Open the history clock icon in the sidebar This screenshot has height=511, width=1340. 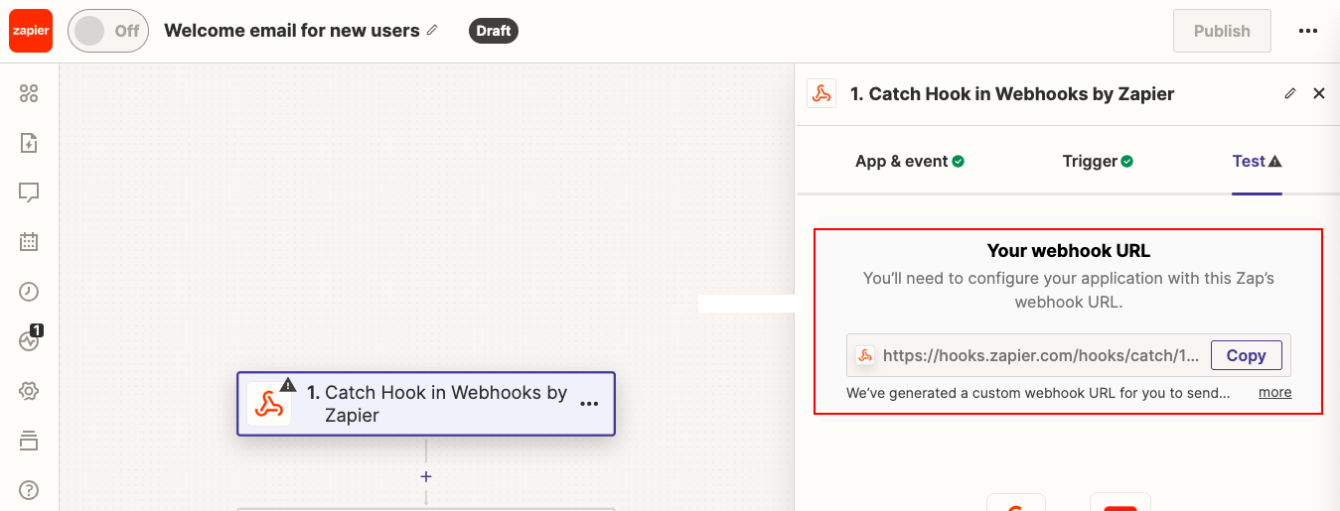(x=29, y=292)
